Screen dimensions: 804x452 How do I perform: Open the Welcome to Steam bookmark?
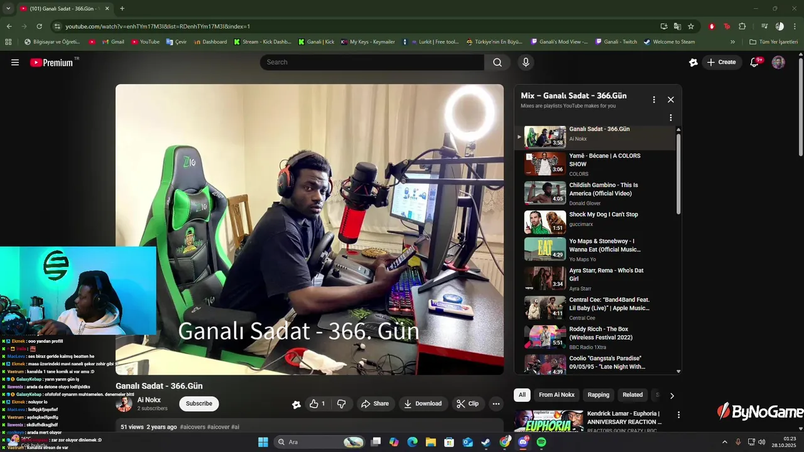670,42
